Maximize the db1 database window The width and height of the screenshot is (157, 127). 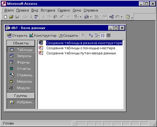click(x=116, y=28)
